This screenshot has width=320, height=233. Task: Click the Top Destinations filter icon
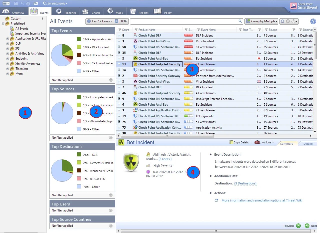tap(111, 195)
